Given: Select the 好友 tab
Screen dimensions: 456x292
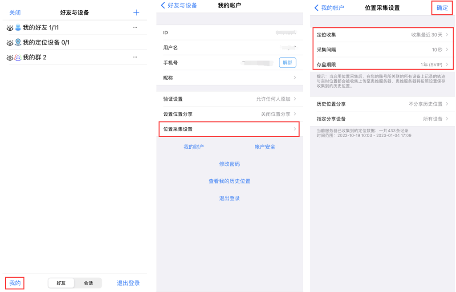Looking at the screenshot, I should coord(61,283).
